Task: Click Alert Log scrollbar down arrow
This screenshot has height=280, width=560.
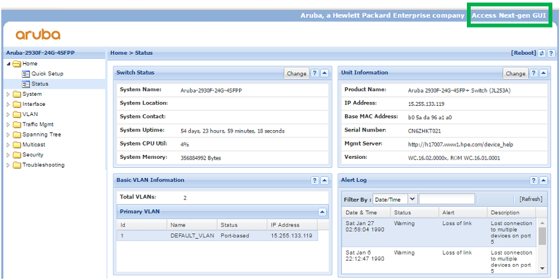Action: 542,269
